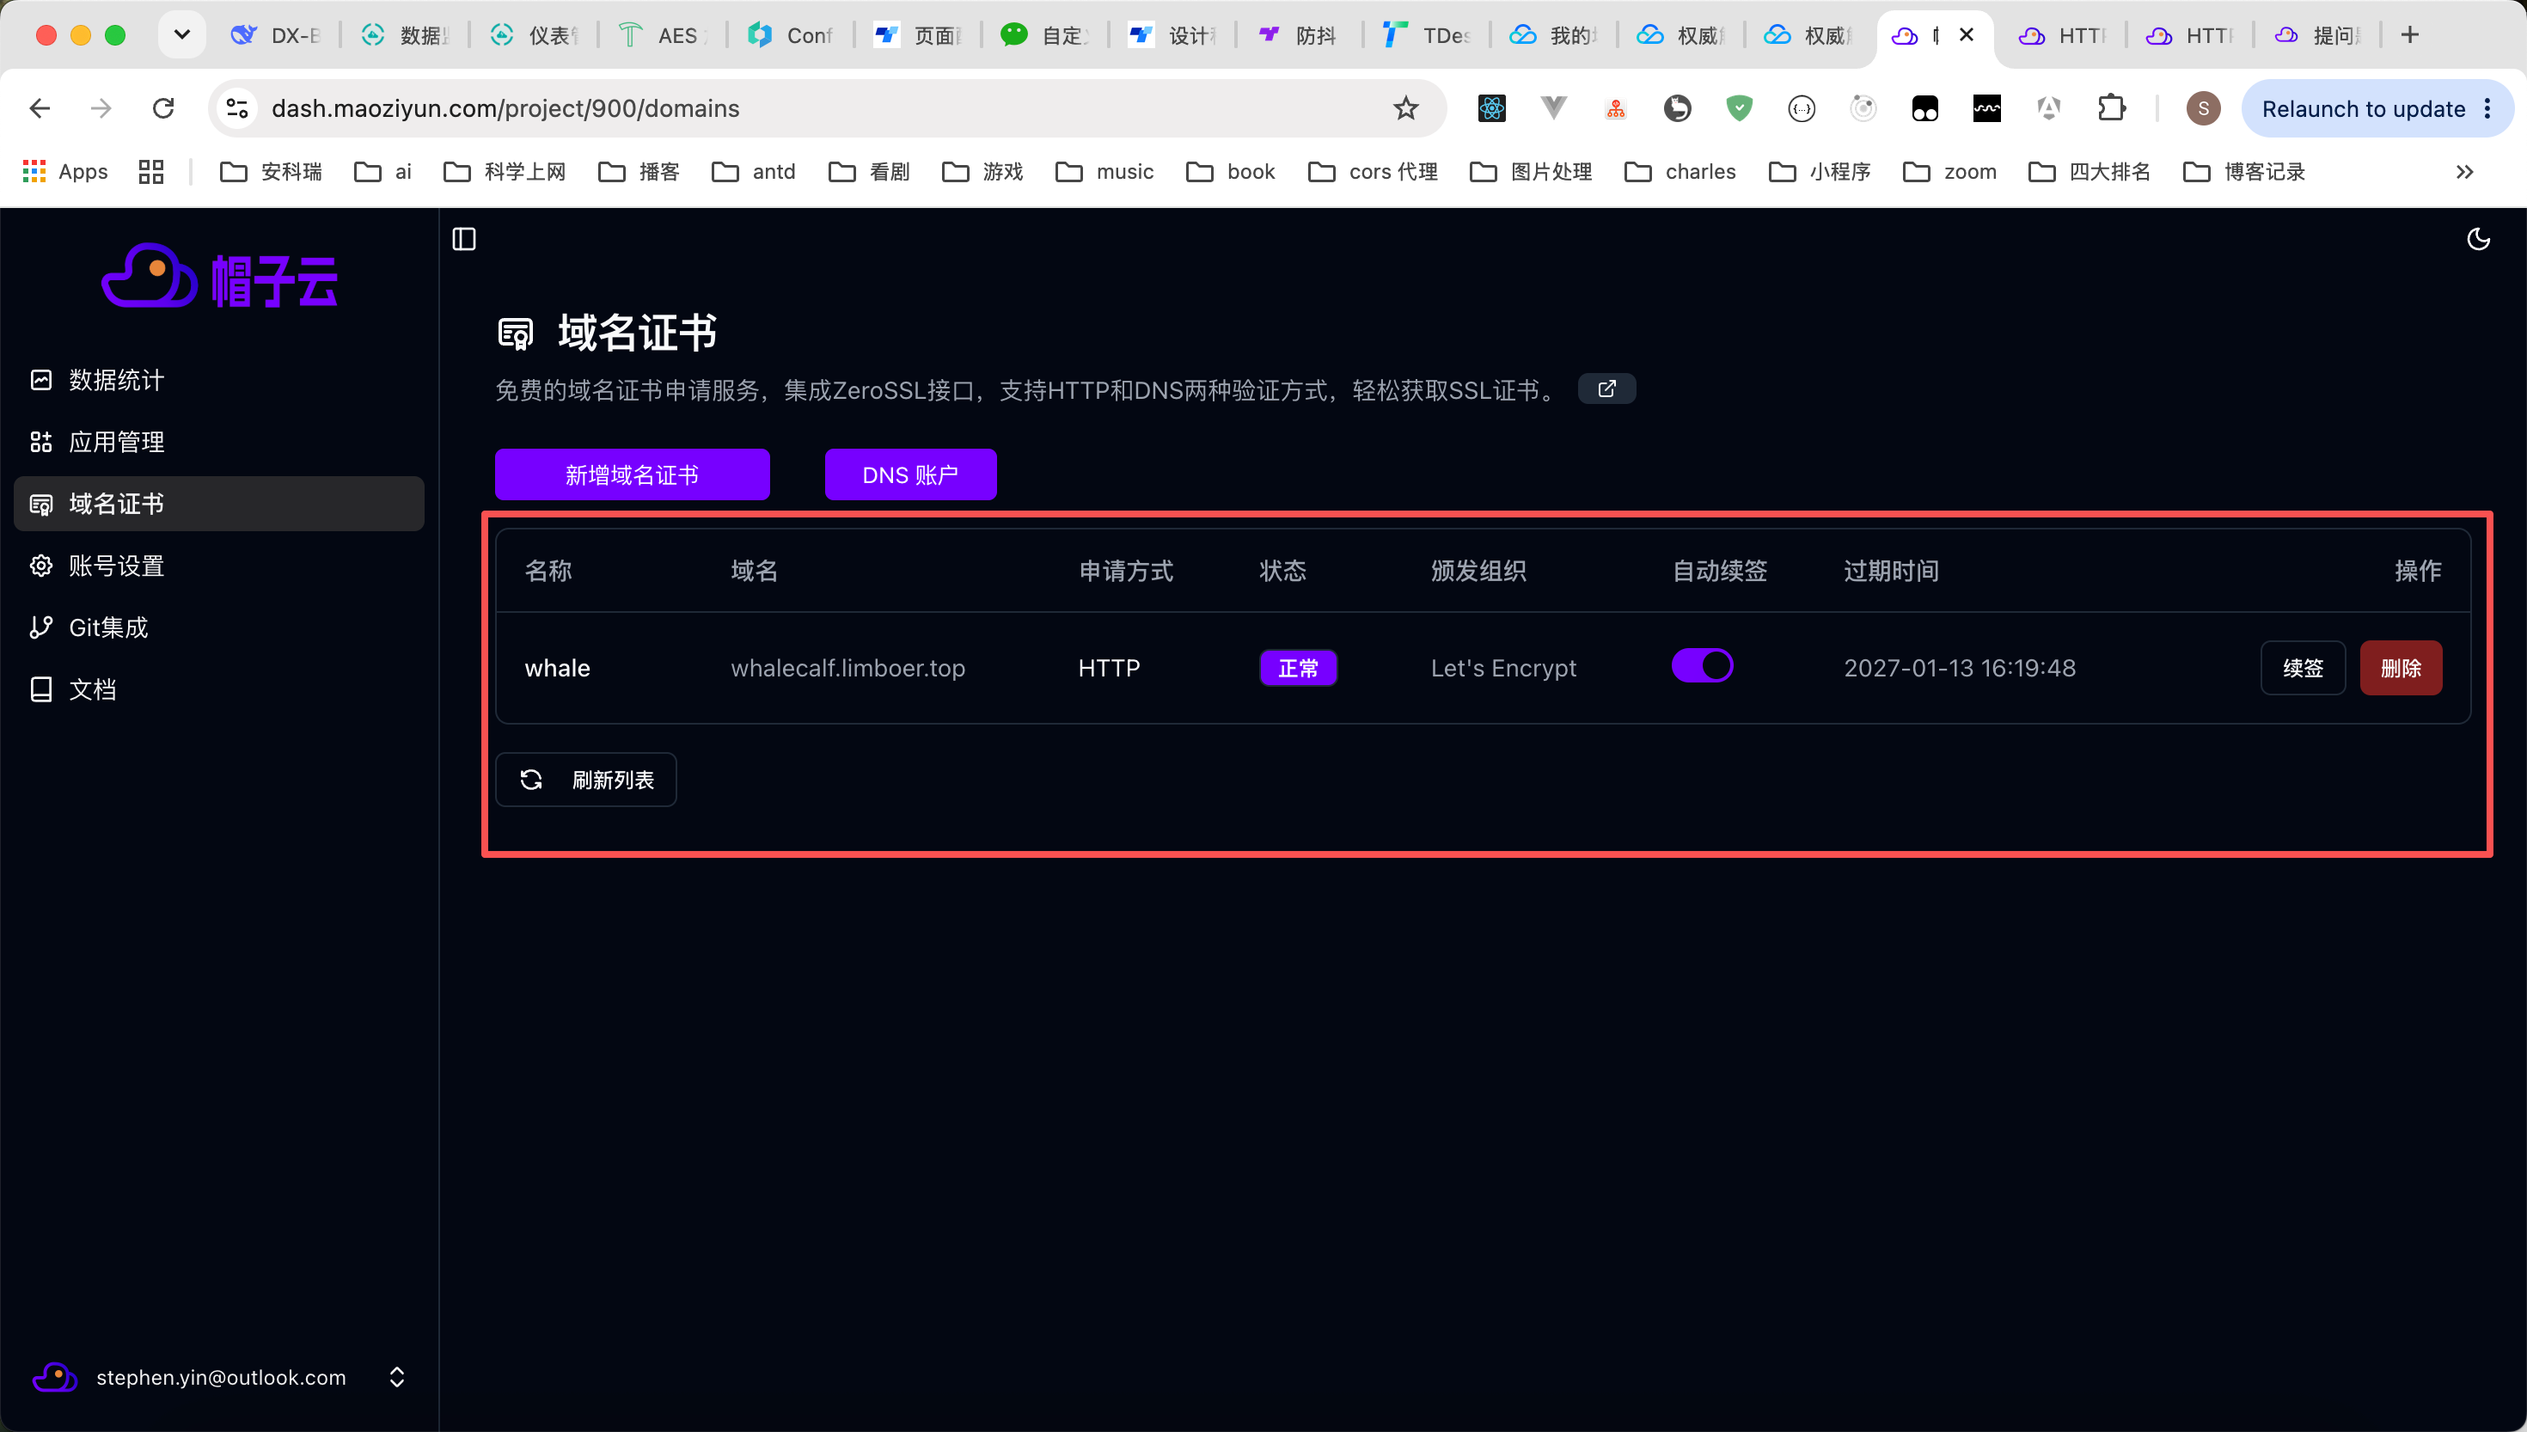Bookmark page with the star icon
The image size is (2527, 1432).
(x=1406, y=108)
